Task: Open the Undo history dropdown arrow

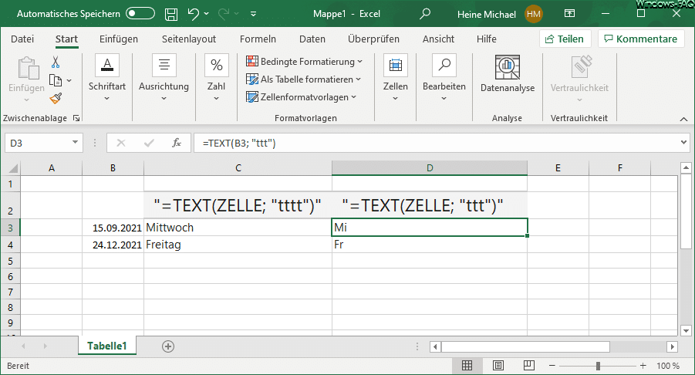Action: click(207, 14)
